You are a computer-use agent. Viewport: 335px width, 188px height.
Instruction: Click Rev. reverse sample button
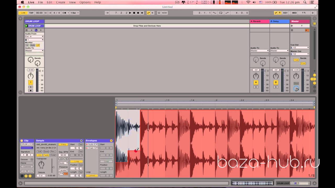(53, 151)
